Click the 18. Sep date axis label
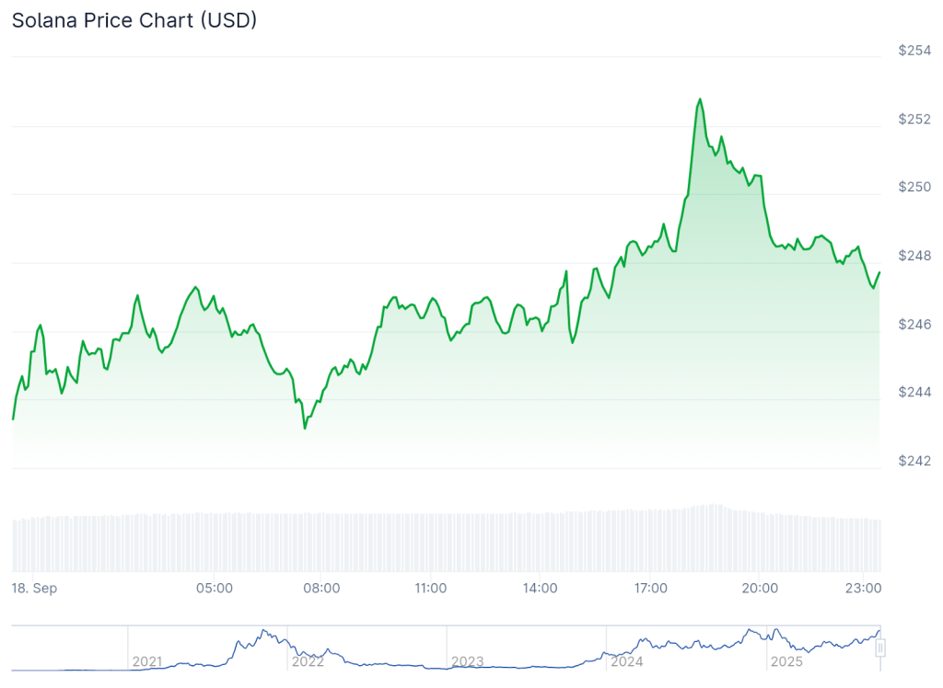This screenshot has height=688, width=943. point(34,588)
